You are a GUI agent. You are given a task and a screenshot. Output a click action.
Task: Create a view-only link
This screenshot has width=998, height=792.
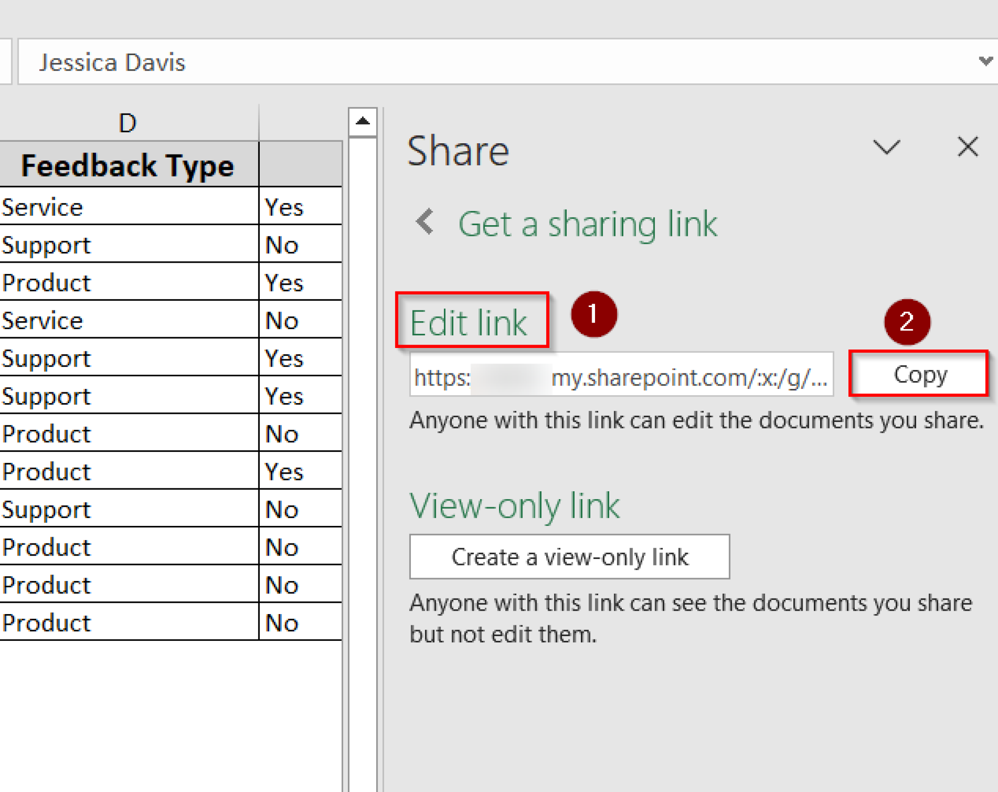(x=569, y=557)
